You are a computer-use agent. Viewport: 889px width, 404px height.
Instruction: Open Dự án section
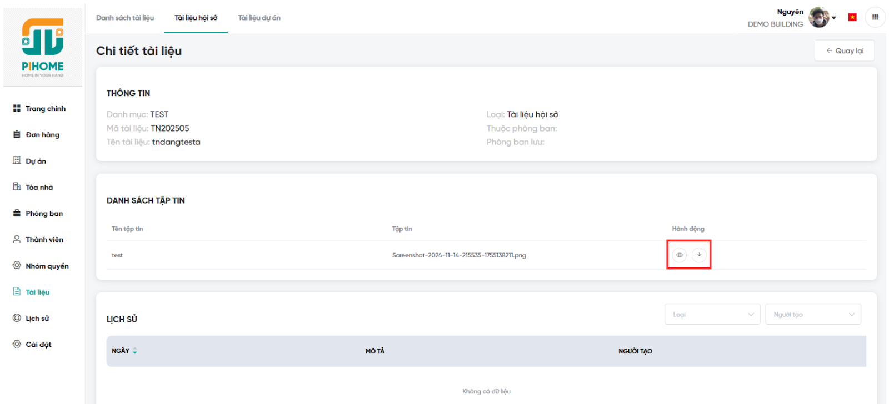(36, 161)
